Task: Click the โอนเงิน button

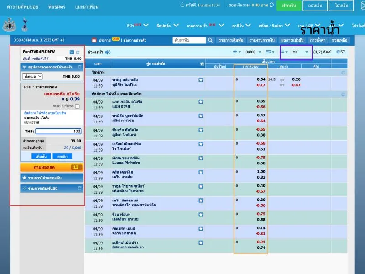Action: 341,5
